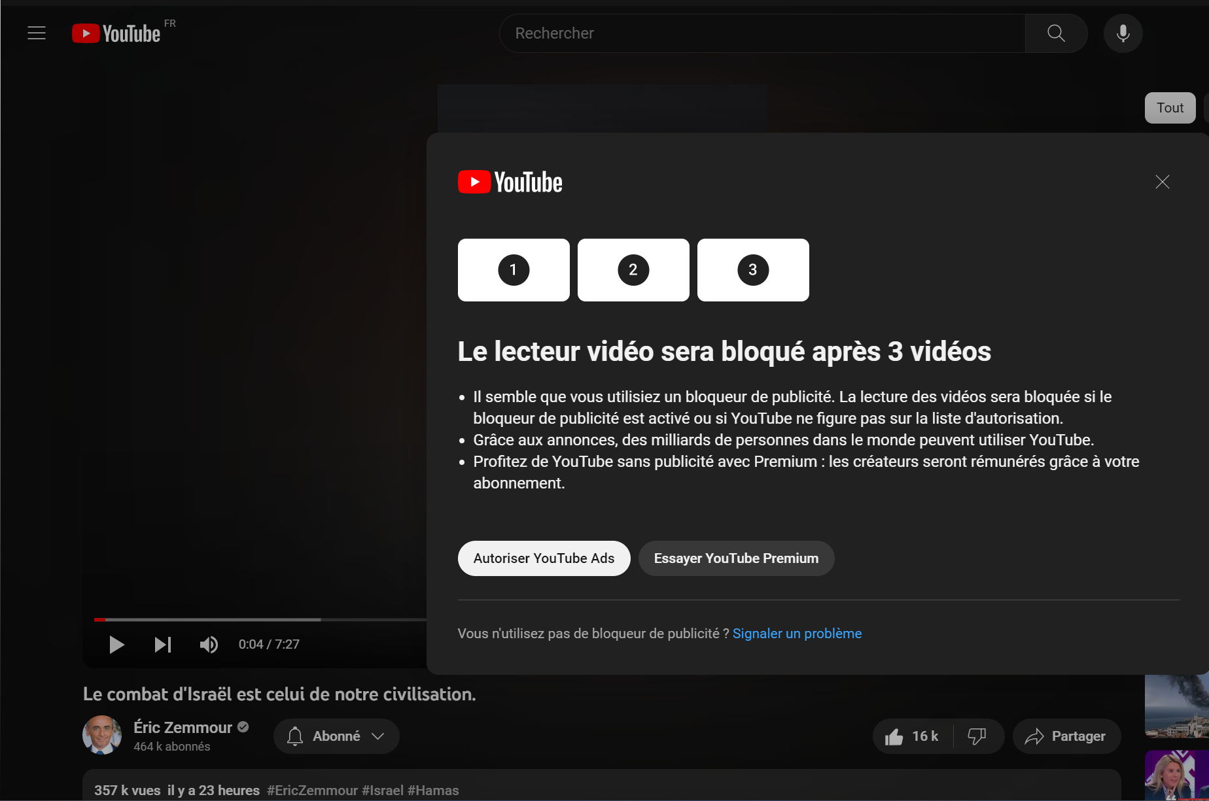Viewport: 1209px width, 801px height.
Task: Share the video with Partager
Action: click(x=1066, y=736)
